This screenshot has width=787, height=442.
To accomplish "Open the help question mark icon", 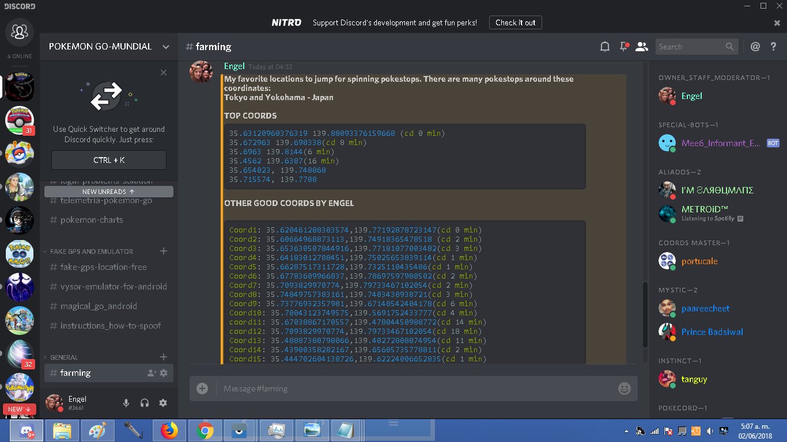I will coord(773,47).
